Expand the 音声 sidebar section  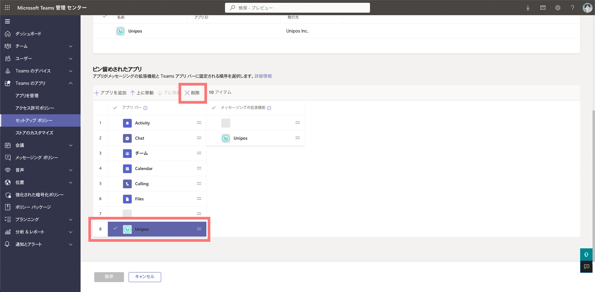[71, 170]
